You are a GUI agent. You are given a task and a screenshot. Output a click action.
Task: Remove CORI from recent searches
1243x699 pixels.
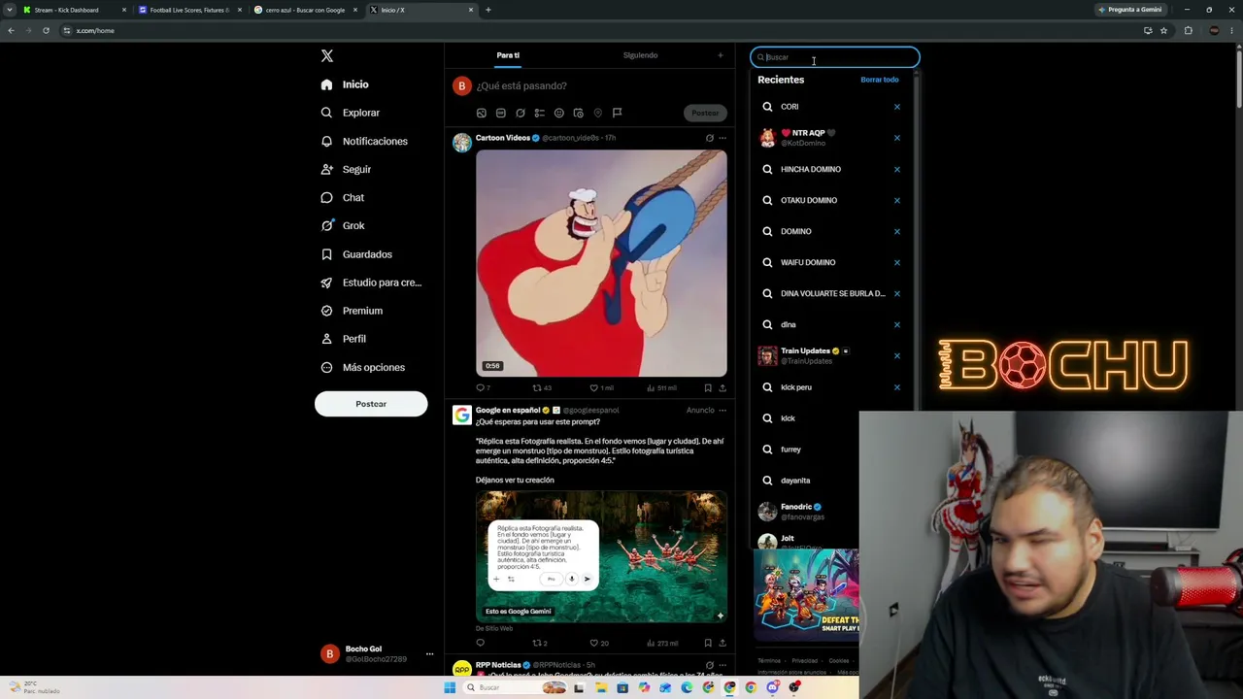click(897, 107)
